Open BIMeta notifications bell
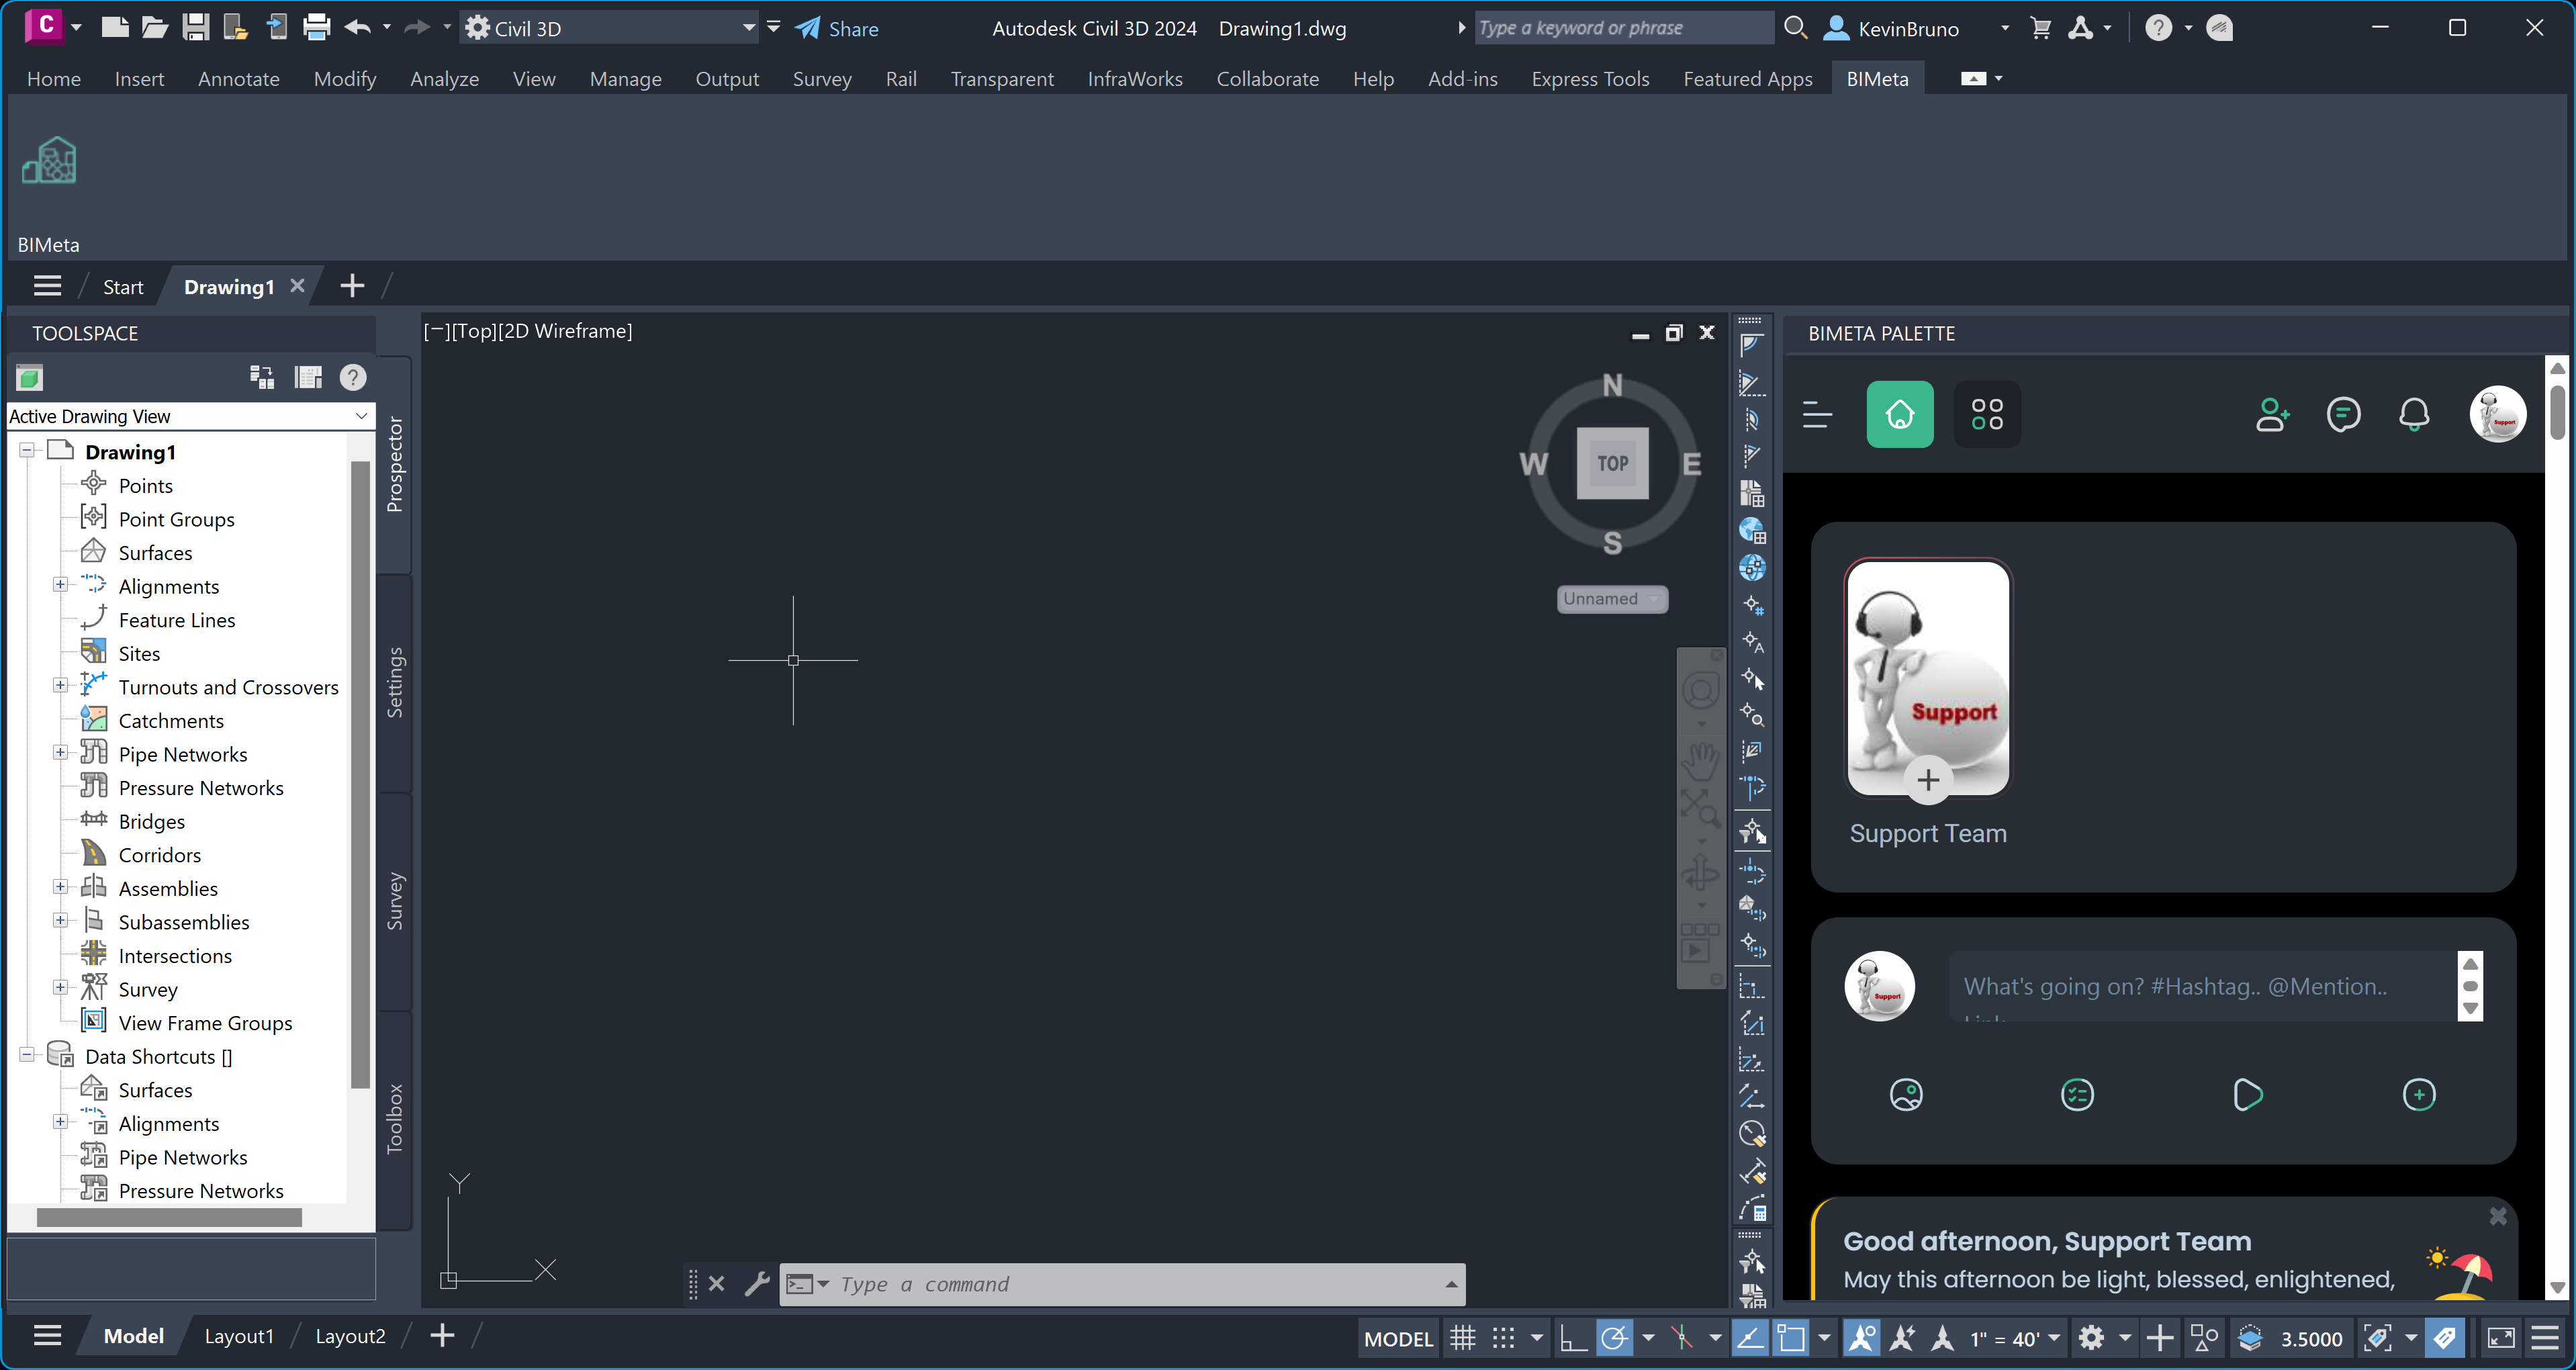Screen dimensions: 2576x1370 point(2414,414)
